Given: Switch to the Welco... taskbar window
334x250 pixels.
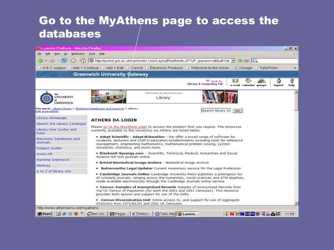Looking at the screenshot, I should pos(142,214).
